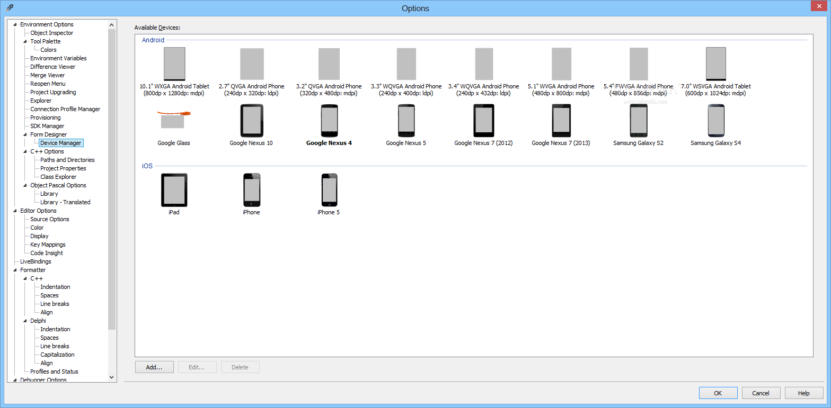The image size is (831, 408).
Task: Click the Add... button
Action: [154, 367]
